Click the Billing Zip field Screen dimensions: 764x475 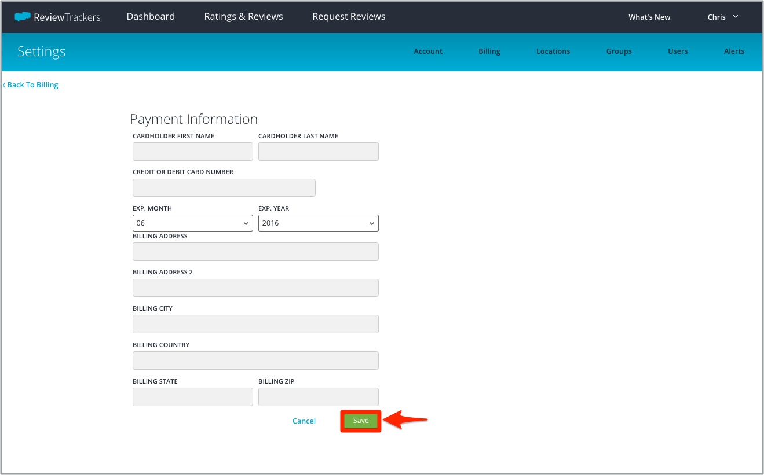click(x=319, y=397)
